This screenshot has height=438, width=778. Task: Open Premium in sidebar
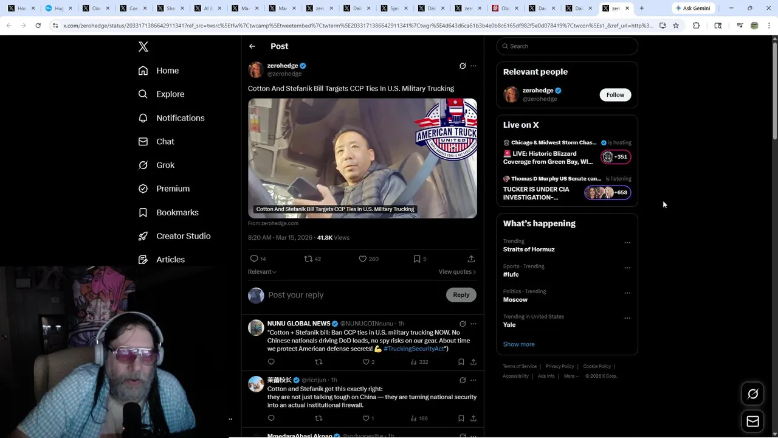165,189
